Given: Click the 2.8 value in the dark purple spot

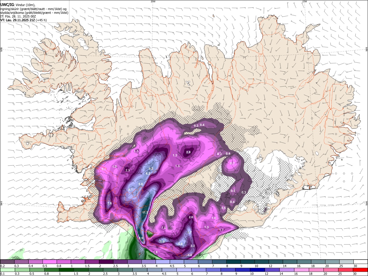Looking at the screenshot, I should (188, 152).
